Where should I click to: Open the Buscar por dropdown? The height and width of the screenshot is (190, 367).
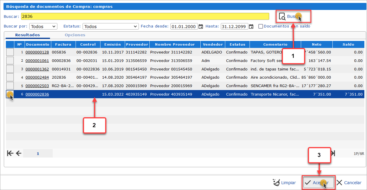click(x=43, y=27)
